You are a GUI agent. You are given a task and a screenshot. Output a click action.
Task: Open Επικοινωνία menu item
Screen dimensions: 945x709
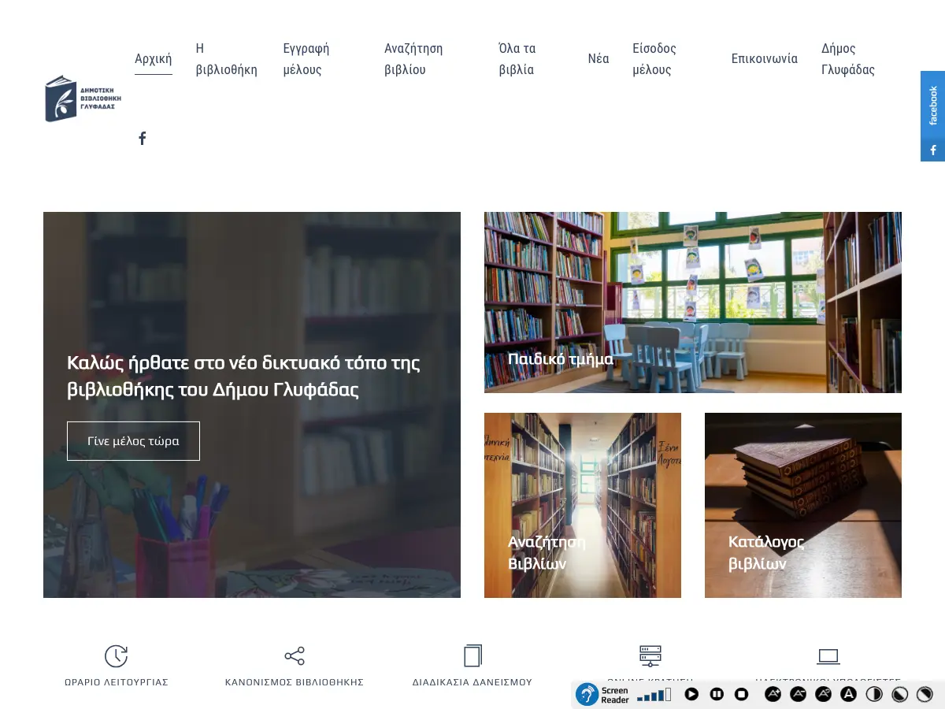coord(765,59)
